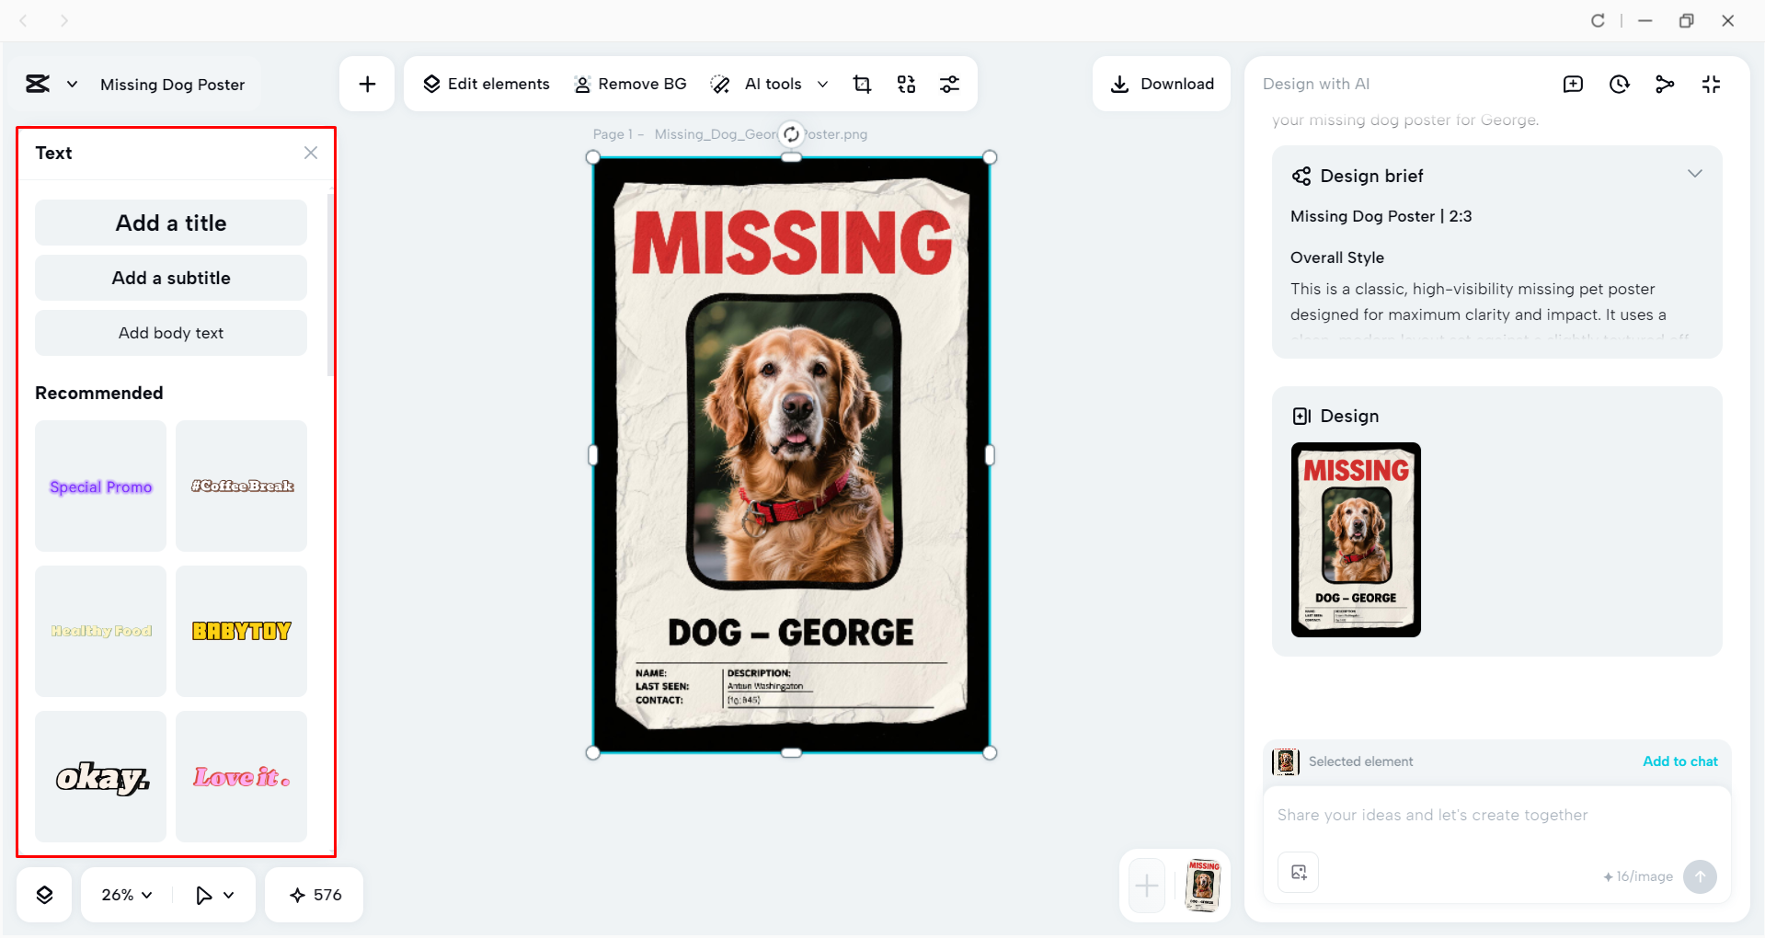Screen dimensions: 1765x938
Task: Click the 16/image credit cost label
Action: [x=1638, y=876]
